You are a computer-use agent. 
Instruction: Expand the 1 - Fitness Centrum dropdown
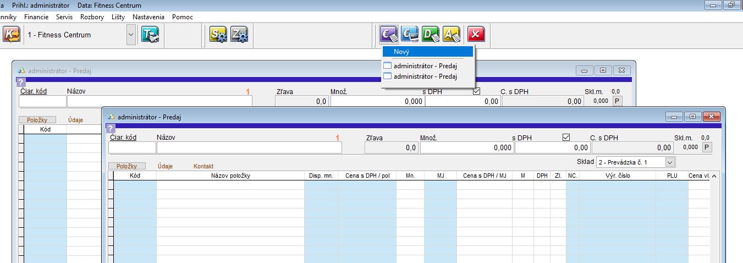[130, 35]
